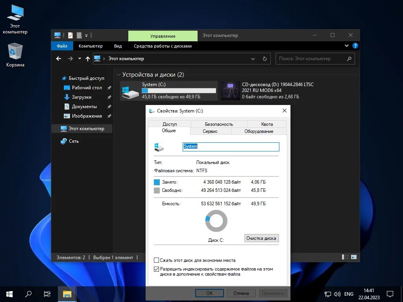Click the network tray icon
This screenshot has height=302, width=403.
click(x=328, y=294)
